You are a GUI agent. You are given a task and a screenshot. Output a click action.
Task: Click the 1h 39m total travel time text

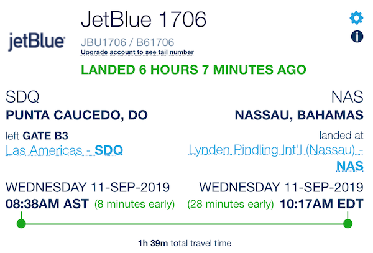click(x=185, y=243)
